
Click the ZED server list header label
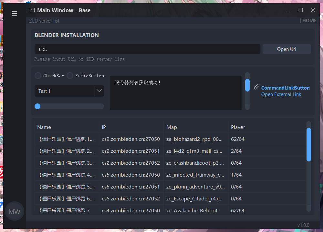pos(44,20)
